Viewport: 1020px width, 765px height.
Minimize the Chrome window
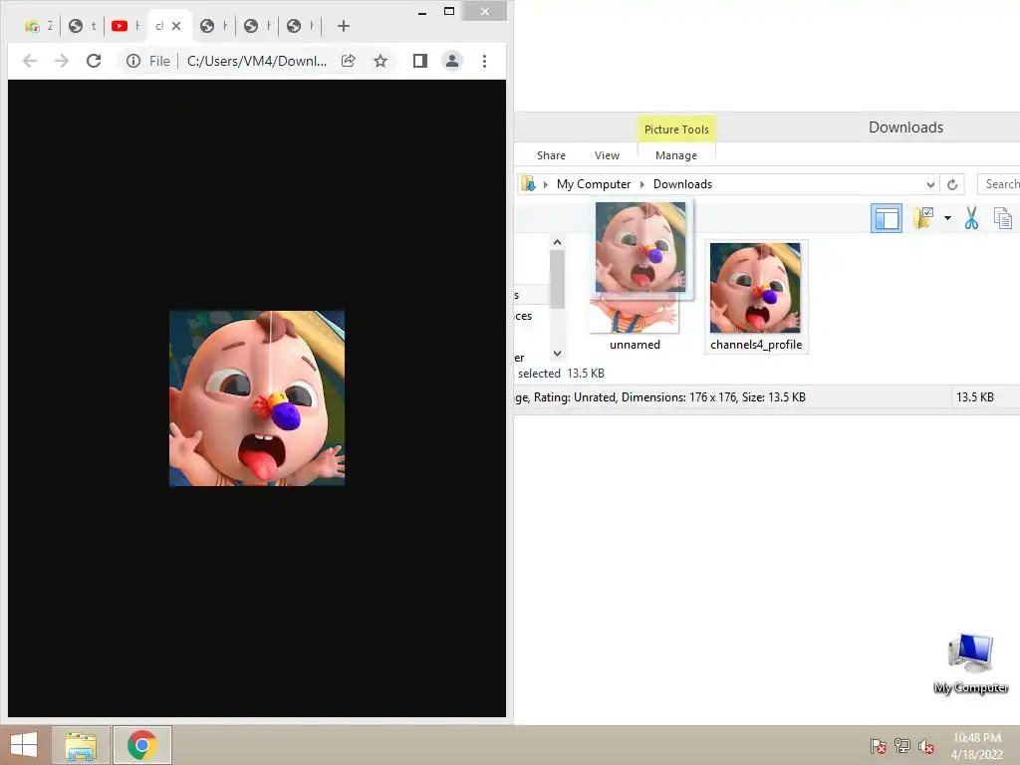coord(422,11)
